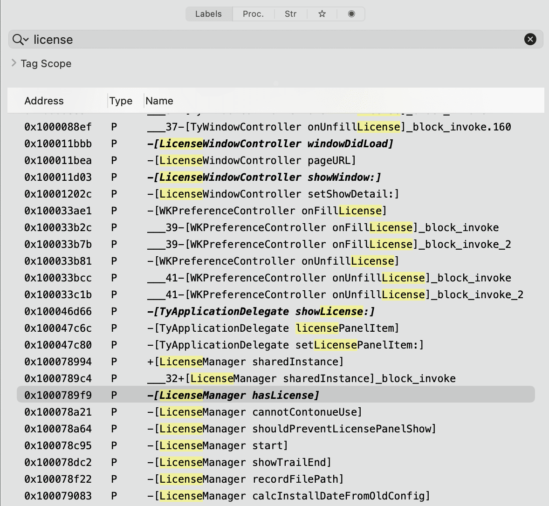Image resolution: width=549 pixels, height=506 pixels.
Task: Click address 0x100078a21
Action: pyautogui.click(x=58, y=412)
